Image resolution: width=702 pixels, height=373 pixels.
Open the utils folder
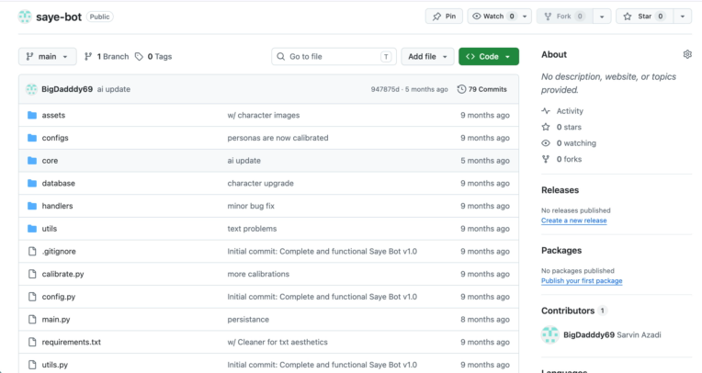[50, 229]
